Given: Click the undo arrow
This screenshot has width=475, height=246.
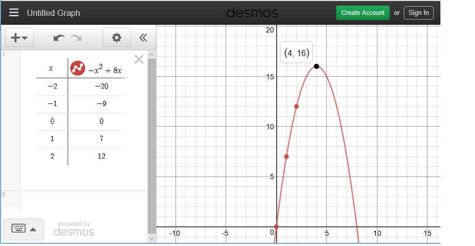Looking at the screenshot, I should coord(59,38).
